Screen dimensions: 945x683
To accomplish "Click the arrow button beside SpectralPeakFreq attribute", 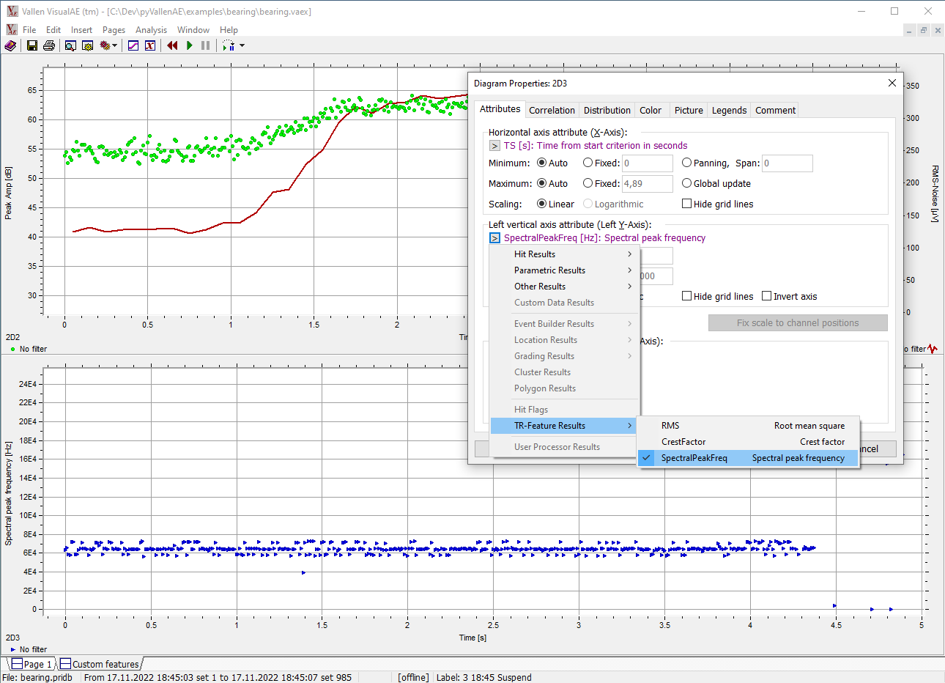I will pos(494,238).
